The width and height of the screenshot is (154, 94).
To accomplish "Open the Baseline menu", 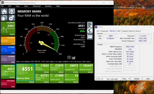I will tap(48, 6).
